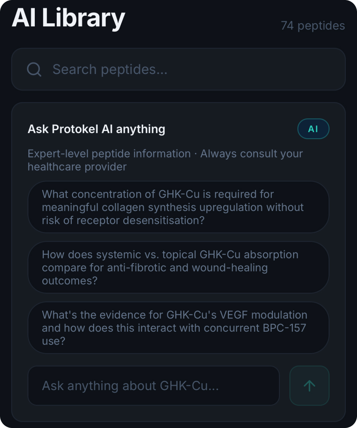Click the Expert-level peptide information text
Screen dimensions: 357x428
[x=109, y=153]
